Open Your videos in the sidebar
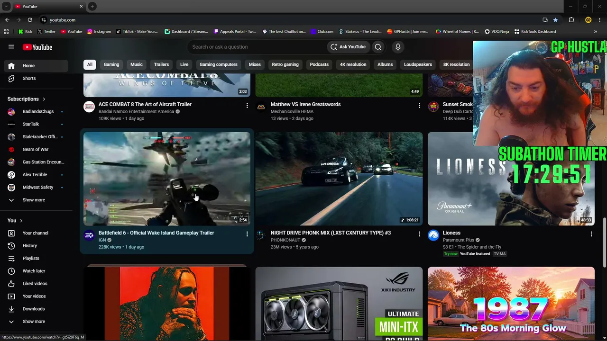 pos(36,296)
